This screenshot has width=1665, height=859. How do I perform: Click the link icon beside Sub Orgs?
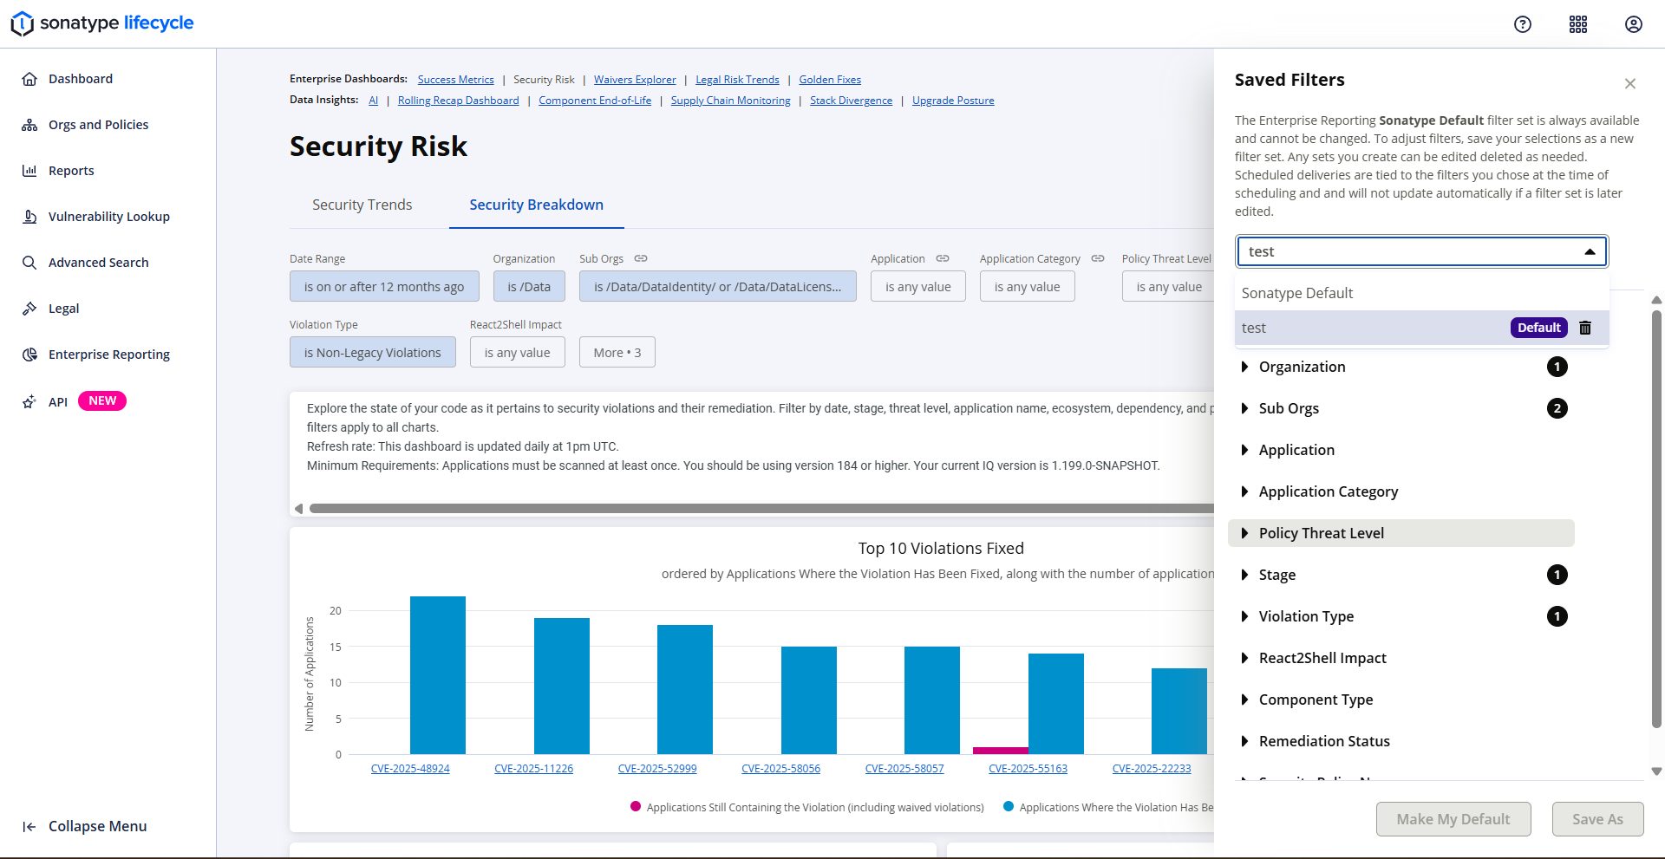tap(641, 258)
